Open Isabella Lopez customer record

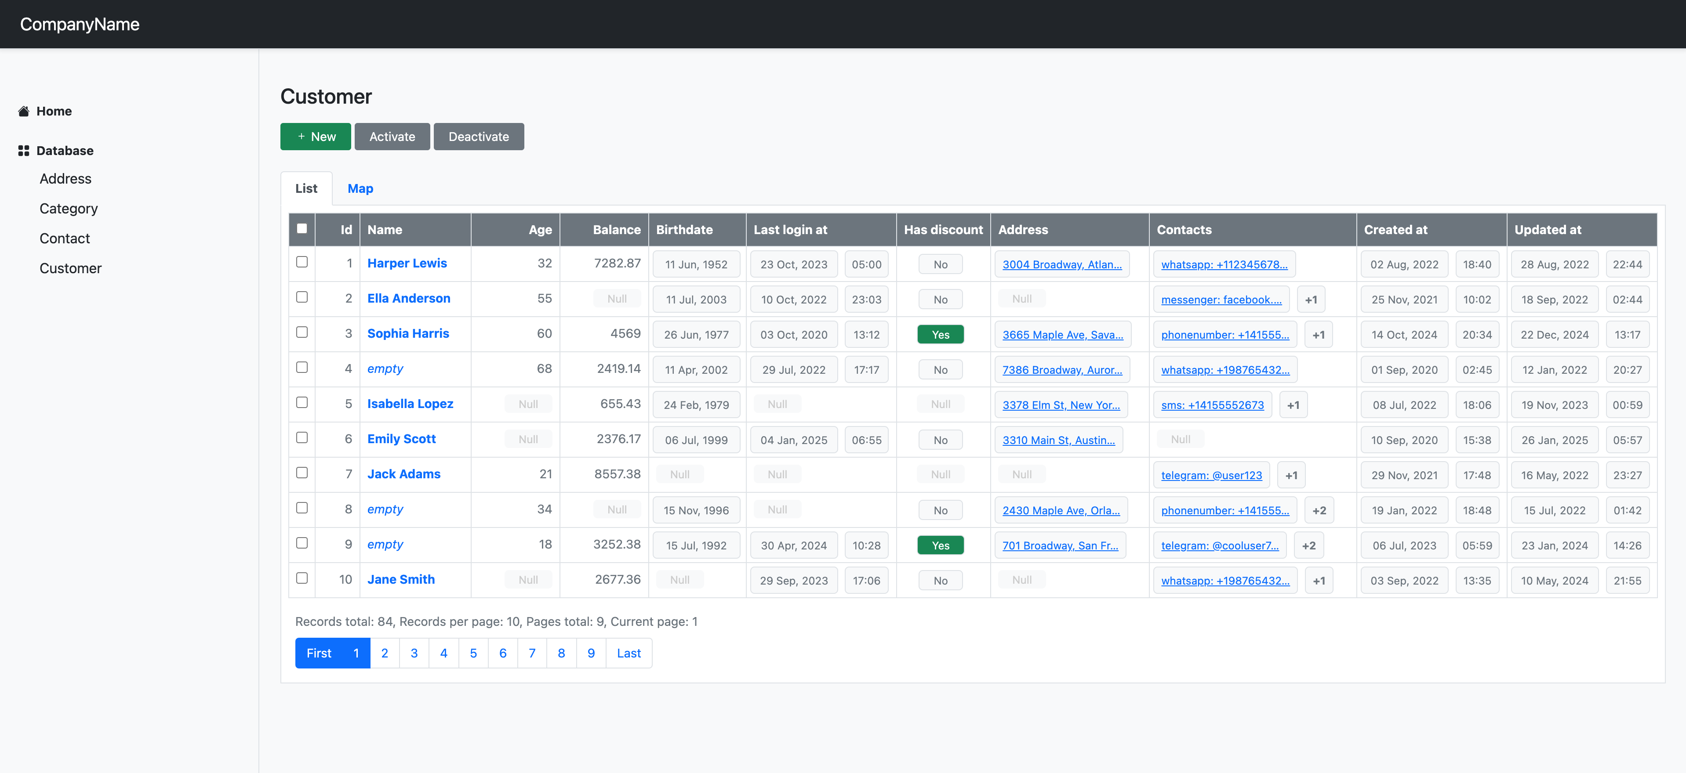tap(411, 404)
